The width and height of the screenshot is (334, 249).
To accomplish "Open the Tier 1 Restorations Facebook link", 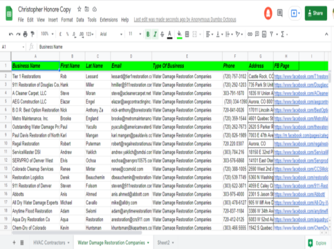I will [301, 76].
